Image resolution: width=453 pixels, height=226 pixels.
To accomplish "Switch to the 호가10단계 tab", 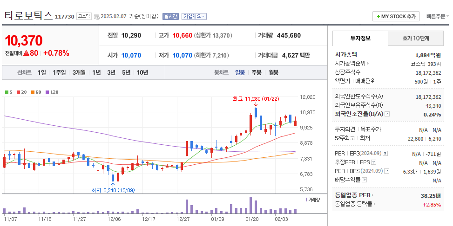I will tap(416, 38).
